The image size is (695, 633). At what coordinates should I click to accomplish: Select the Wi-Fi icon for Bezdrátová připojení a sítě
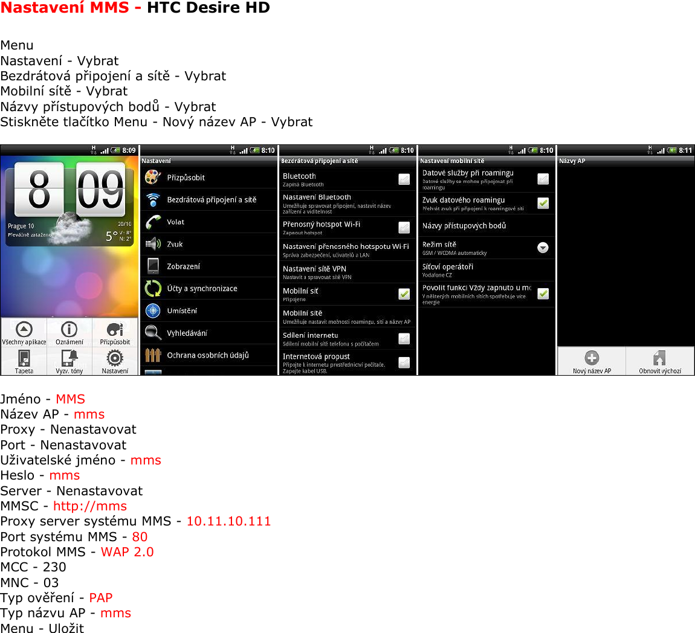tap(153, 200)
